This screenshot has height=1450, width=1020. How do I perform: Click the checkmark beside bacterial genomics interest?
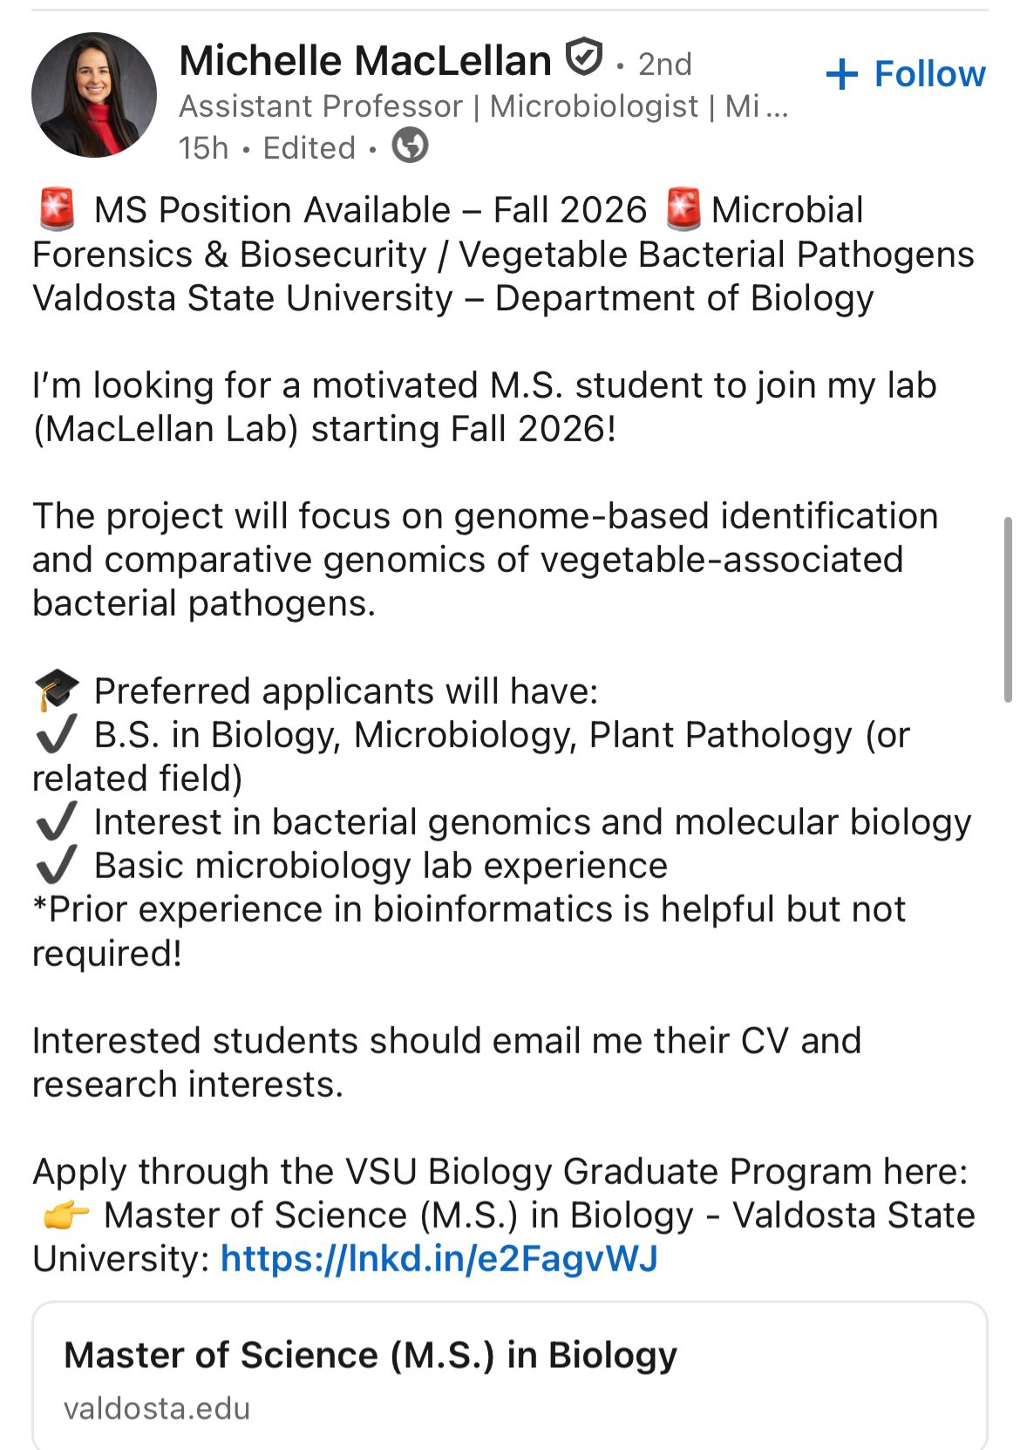pyautogui.click(x=56, y=821)
